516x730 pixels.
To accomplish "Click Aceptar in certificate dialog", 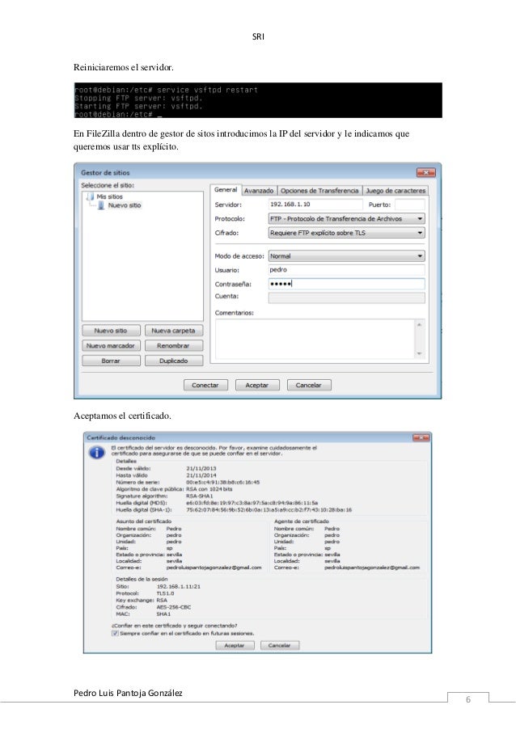I will pos(235,645).
